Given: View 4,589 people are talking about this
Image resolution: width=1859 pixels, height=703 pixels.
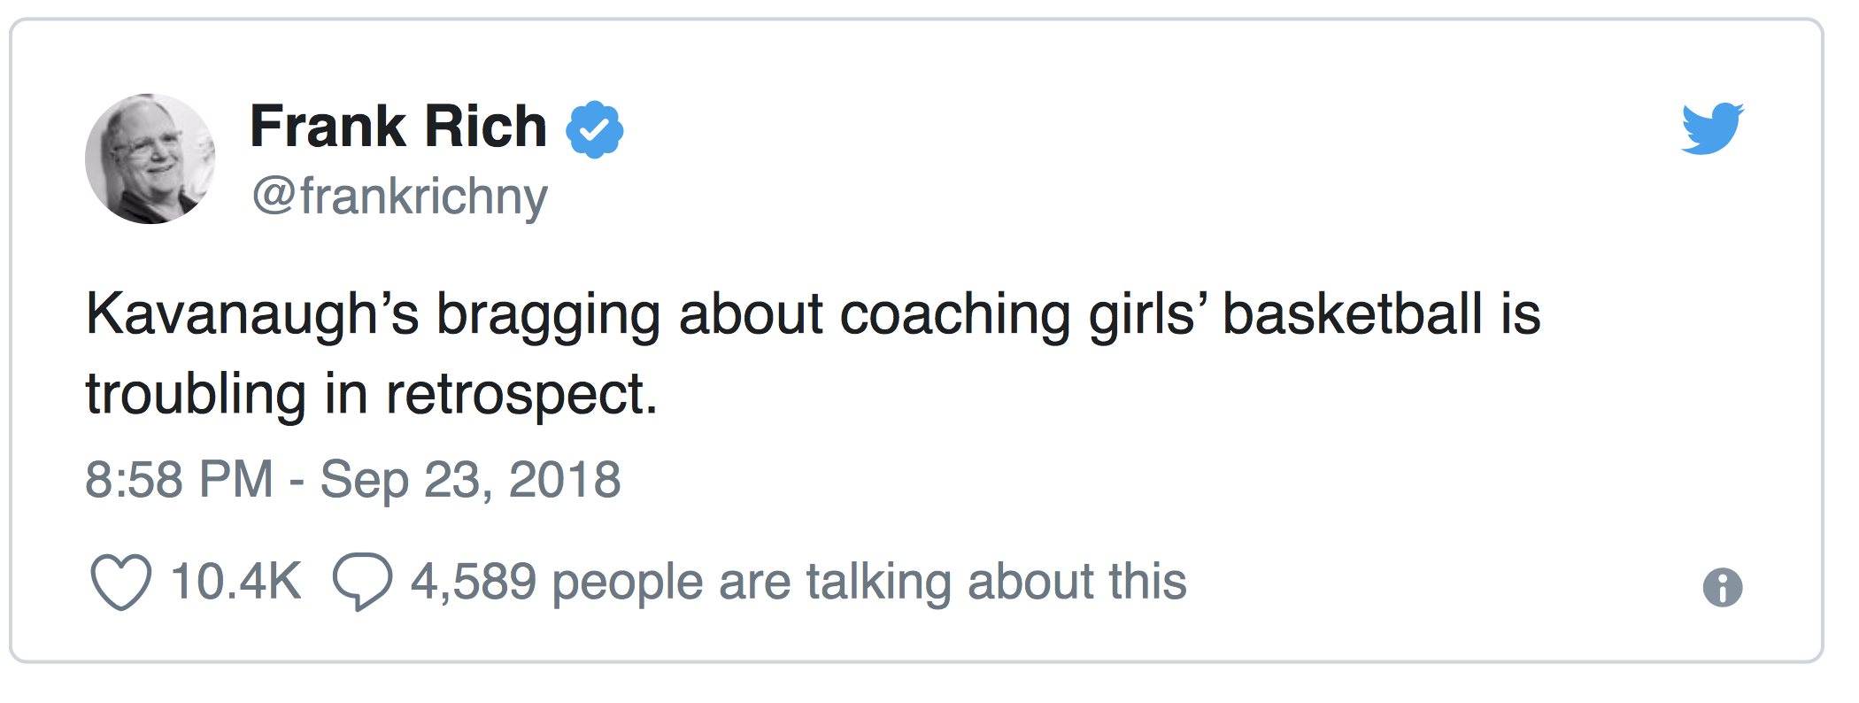Looking at the screenshot, I should click(798, 583).
